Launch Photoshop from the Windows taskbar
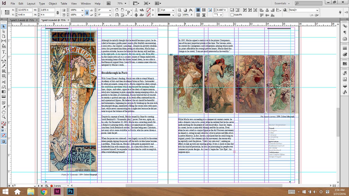The height and width of the screenshot is (196, 349). [x=70, y=191]
